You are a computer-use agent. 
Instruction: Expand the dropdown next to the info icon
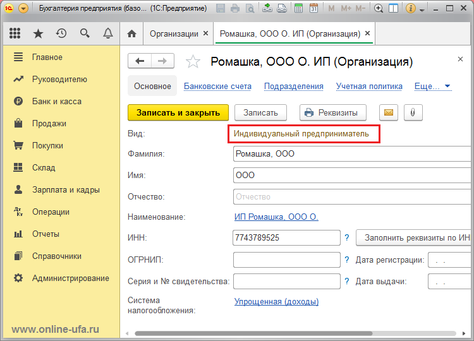tap(422, 10)
